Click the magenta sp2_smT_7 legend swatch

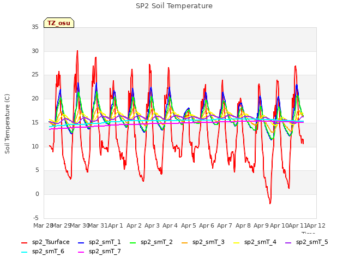click(x=81, y=252)
